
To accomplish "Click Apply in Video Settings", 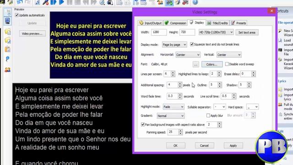I will [233, 146].
